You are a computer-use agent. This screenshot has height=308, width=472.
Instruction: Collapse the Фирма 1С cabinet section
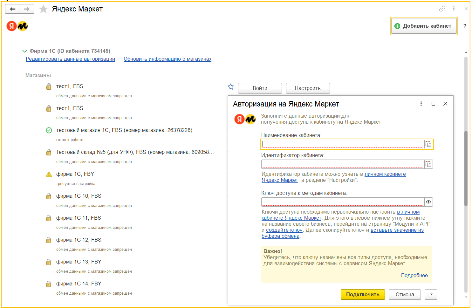coord(24,51)
